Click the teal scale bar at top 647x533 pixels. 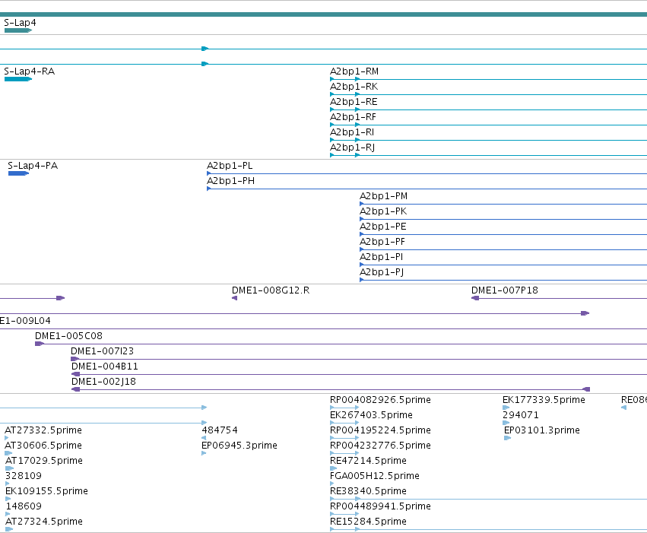coord(324,14)
